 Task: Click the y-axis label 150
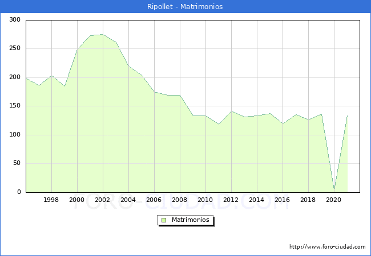[x=15, y=106]
